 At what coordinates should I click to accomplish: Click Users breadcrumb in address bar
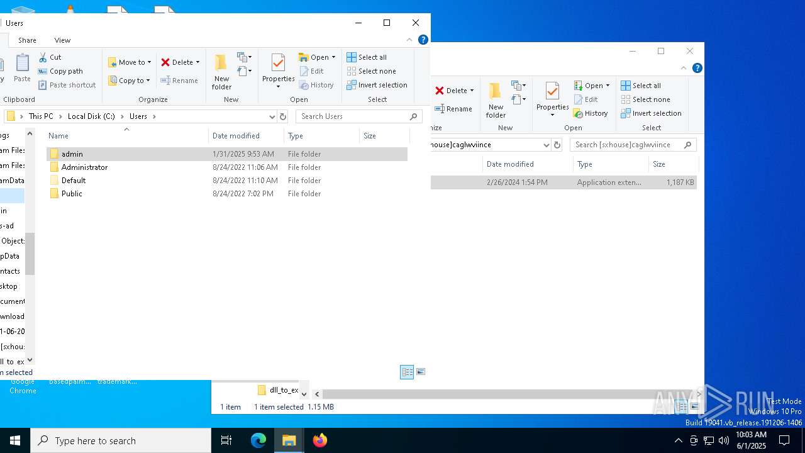[x=138, y=116]
